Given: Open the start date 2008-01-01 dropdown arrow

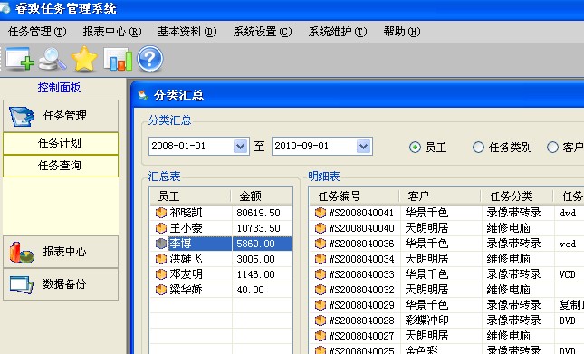Looking at the screenshot, I should [x=241, y=147].
